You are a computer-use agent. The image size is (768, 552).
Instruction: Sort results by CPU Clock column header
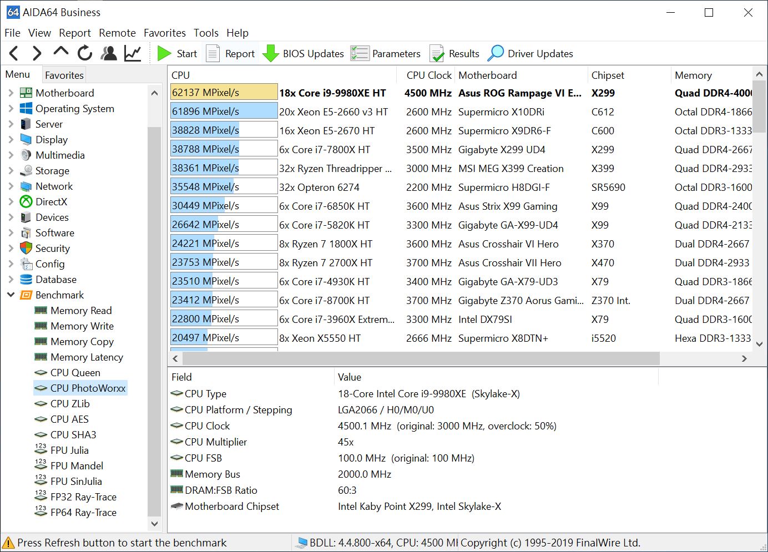coord(426,75)
